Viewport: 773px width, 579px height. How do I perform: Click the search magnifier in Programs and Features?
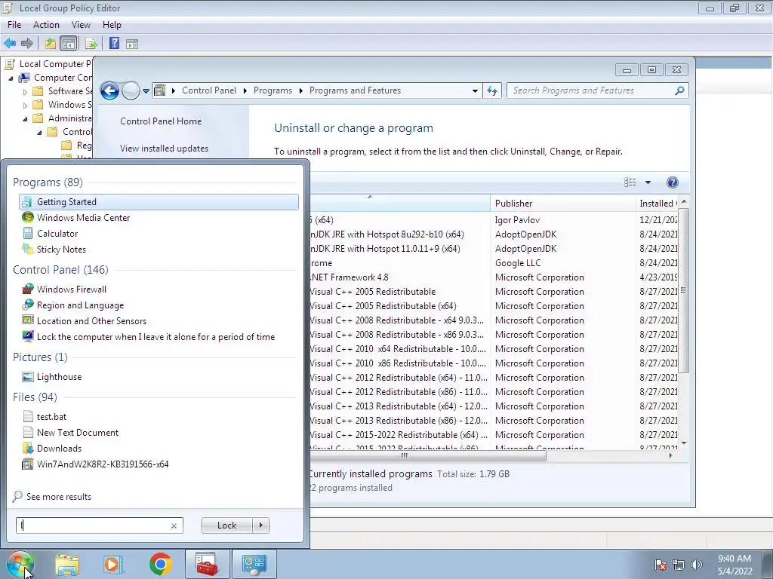click(679, 90)
